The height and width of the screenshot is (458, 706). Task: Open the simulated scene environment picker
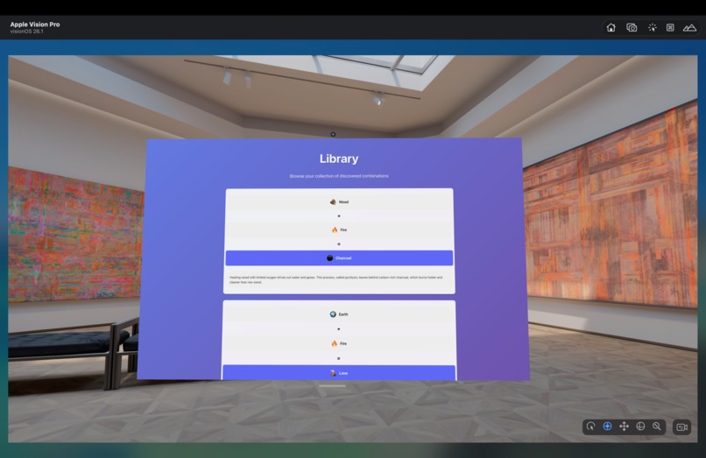(x=689, y=27)
